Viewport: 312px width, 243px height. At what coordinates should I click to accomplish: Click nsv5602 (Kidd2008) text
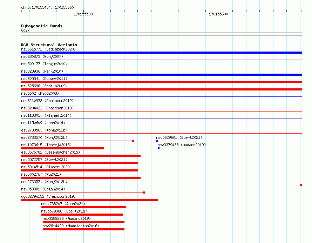40,93
